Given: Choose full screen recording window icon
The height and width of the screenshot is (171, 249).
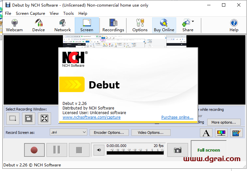Looking at the screenshot, I should [44, 118].
